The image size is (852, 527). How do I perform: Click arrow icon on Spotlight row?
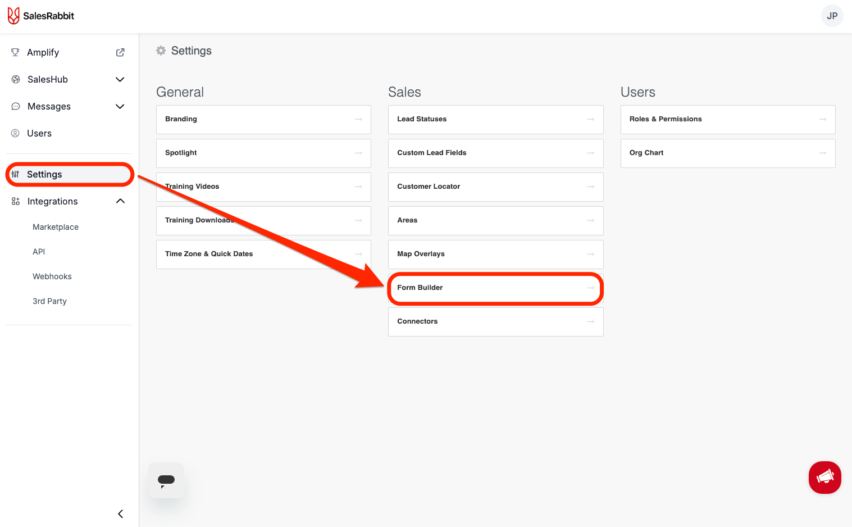pos(358,153)
